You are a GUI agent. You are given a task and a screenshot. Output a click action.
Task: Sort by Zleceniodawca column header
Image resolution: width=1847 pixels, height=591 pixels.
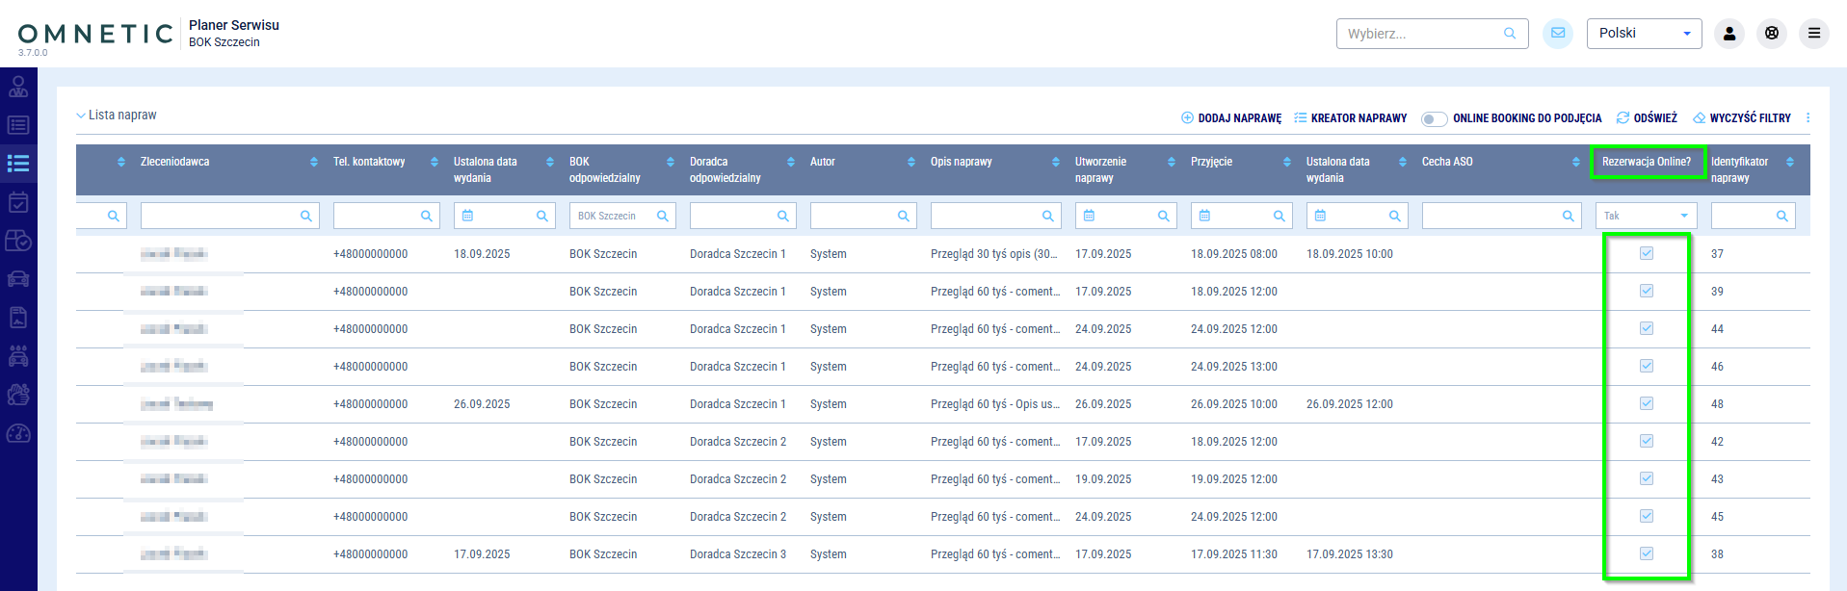(x=174, y=162)
